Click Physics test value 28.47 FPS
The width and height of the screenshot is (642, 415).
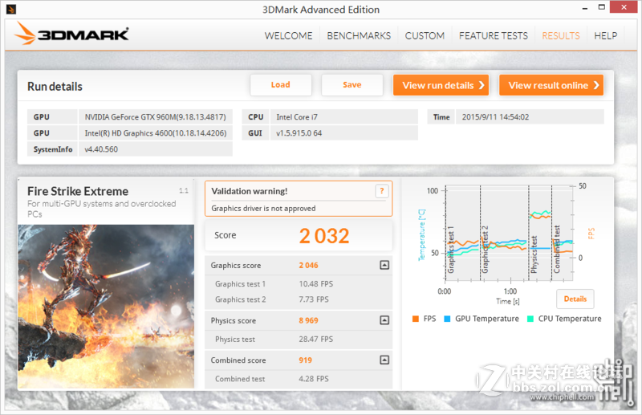315,340
